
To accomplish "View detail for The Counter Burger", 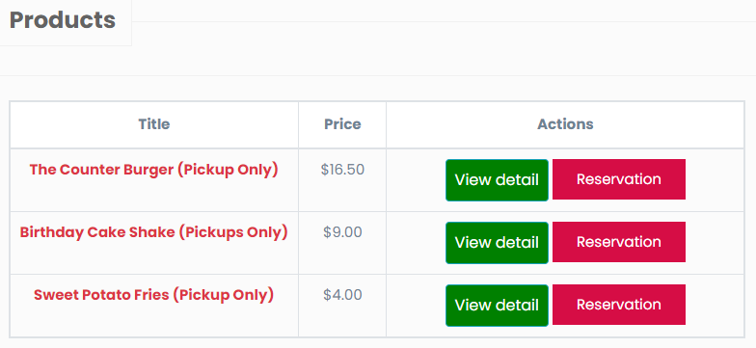I will (x=497, y=179).
